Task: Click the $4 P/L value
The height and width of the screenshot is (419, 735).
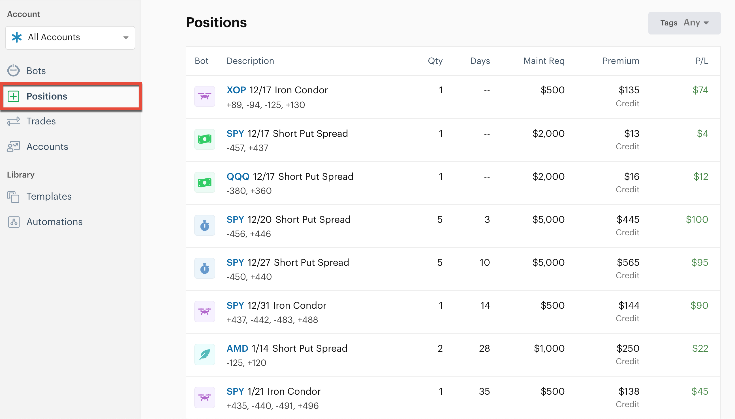Action: coord(702,133)
